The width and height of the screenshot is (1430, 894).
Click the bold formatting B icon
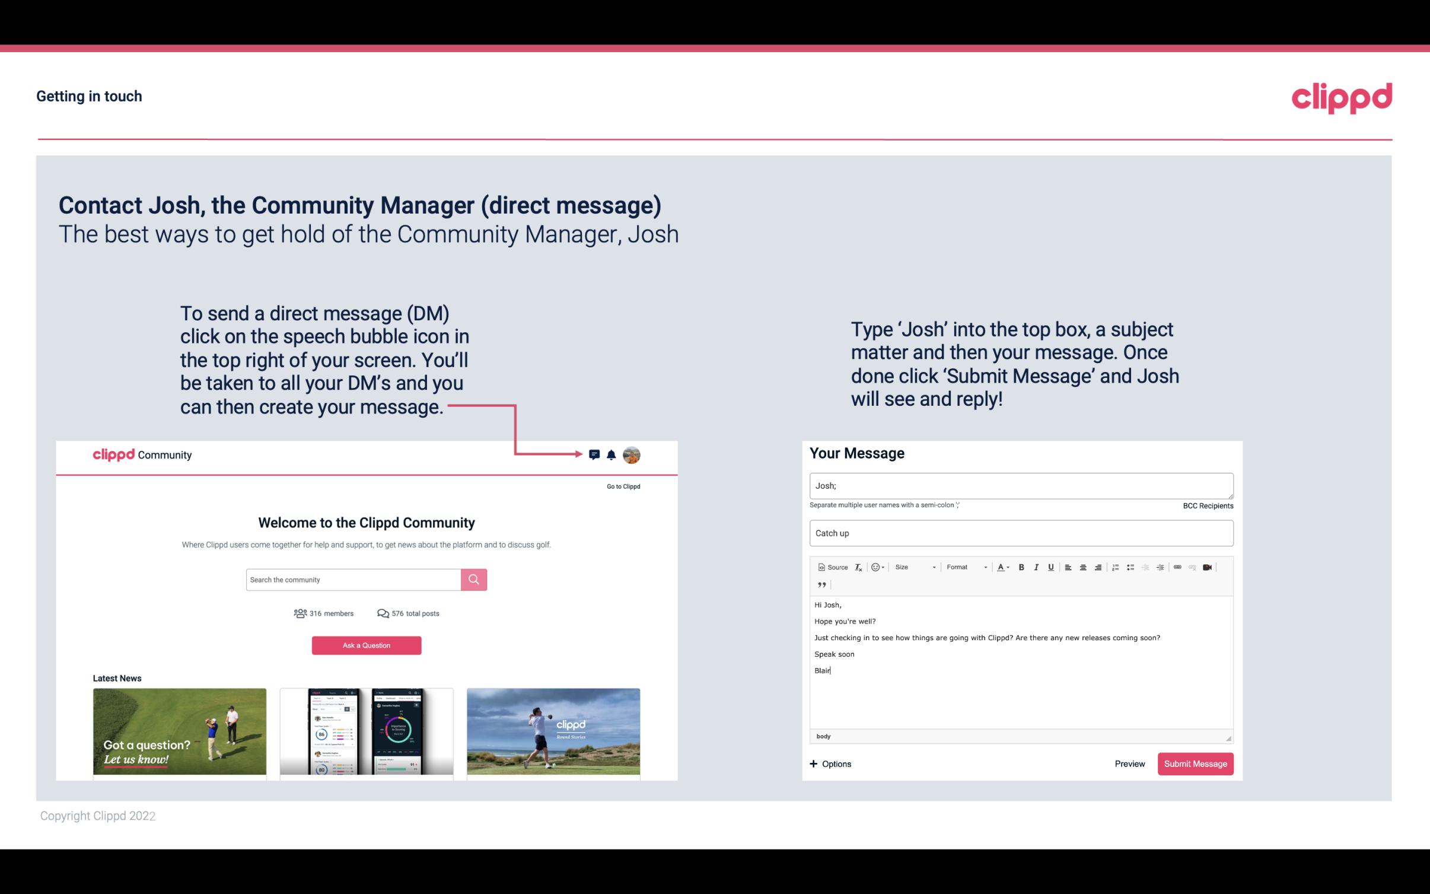coord(1021,567)
